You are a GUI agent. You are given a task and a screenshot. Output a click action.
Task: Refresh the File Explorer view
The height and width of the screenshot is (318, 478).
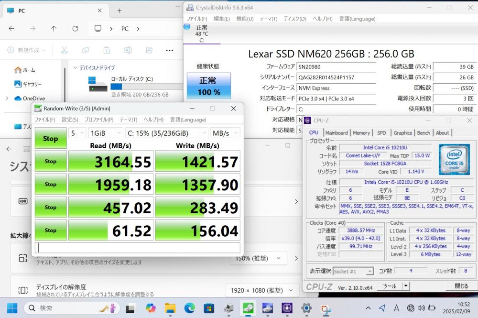pos(75,29)
